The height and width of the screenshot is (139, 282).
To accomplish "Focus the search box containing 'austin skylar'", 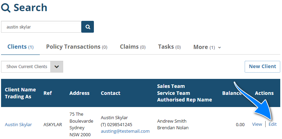I will (x=41, y=27).
